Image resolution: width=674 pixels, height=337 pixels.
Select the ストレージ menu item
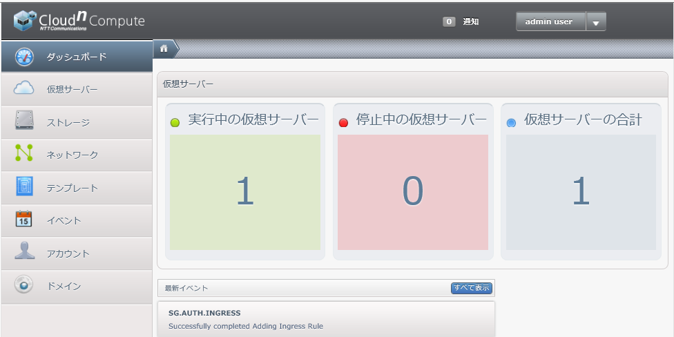(x=68, y=123)
